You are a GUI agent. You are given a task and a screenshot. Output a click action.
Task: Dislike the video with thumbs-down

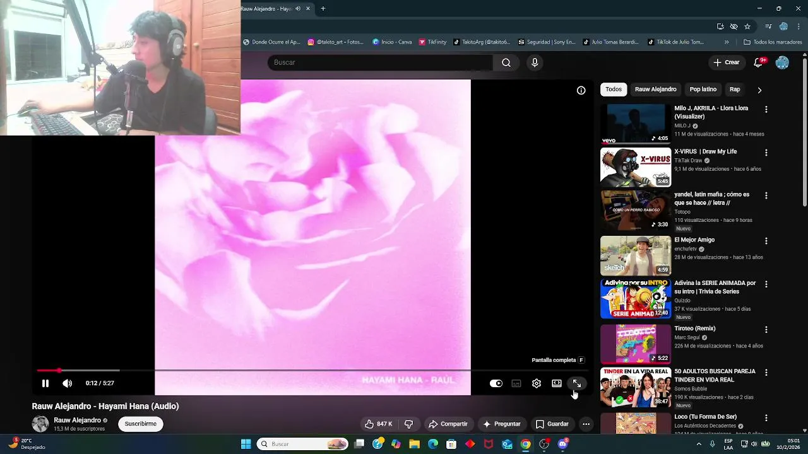pyautogui.click(x=408, y=424)
